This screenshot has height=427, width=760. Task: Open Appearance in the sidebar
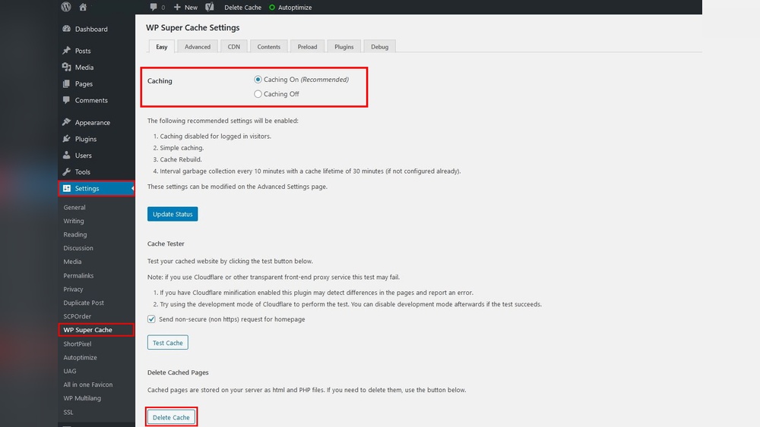click(x=93, y=122)
